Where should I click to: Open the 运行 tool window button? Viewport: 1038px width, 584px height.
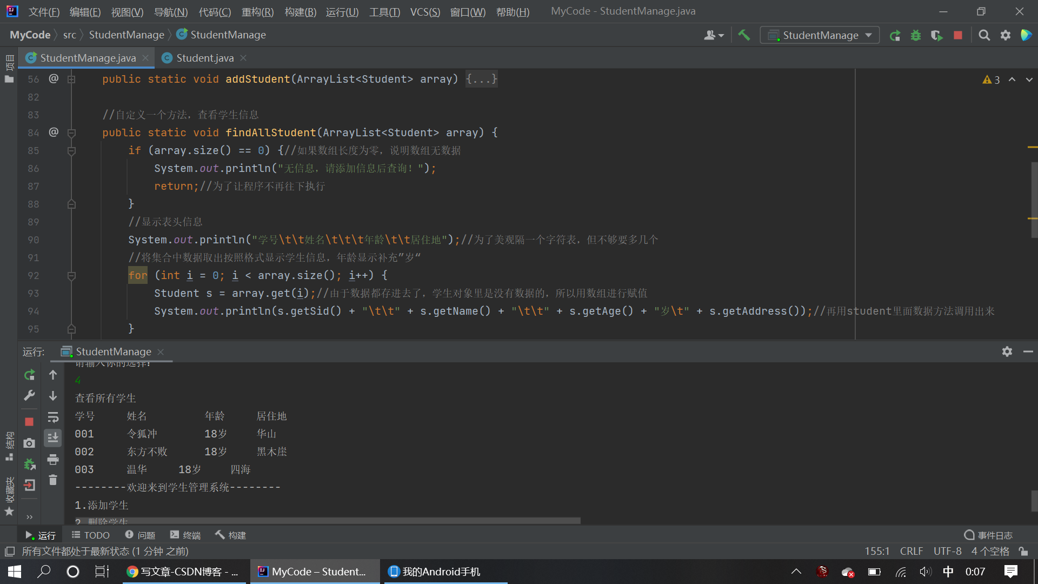(41, 535)
